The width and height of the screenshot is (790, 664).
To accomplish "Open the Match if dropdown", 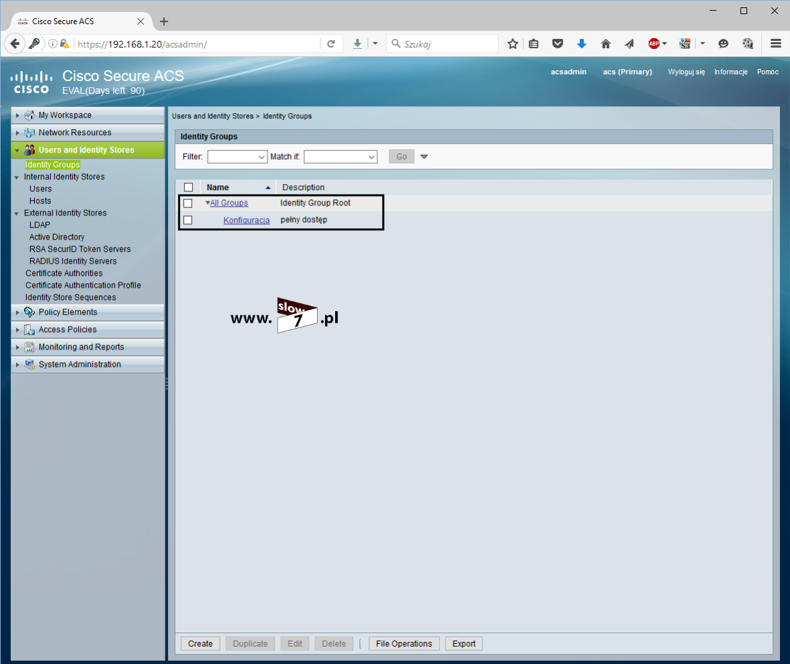I will pos(340,157).
